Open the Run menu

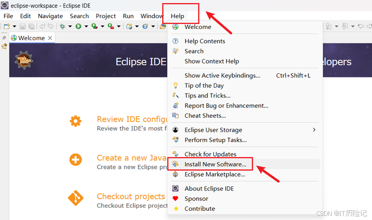(128, 16)
